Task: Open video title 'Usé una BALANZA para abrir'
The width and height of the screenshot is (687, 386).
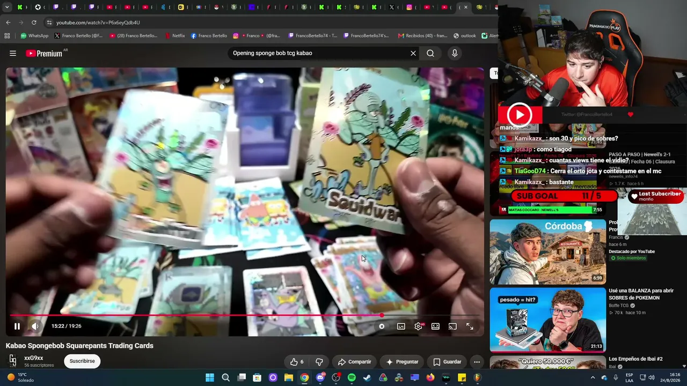Action: coord(641,294)
